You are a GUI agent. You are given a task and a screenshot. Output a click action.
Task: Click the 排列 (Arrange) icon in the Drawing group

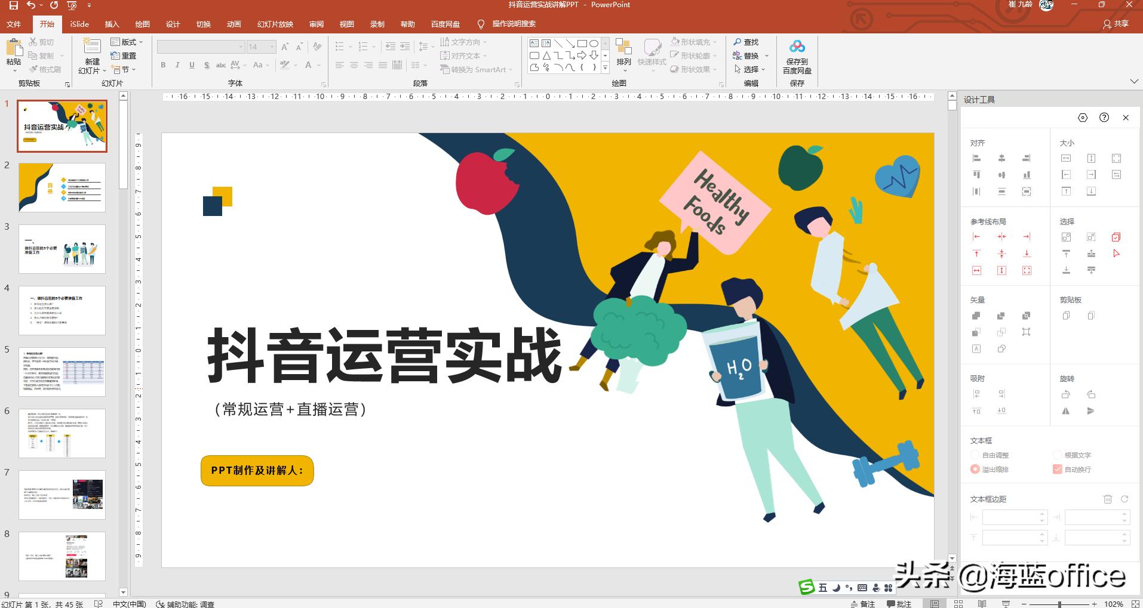coord(625,54)
